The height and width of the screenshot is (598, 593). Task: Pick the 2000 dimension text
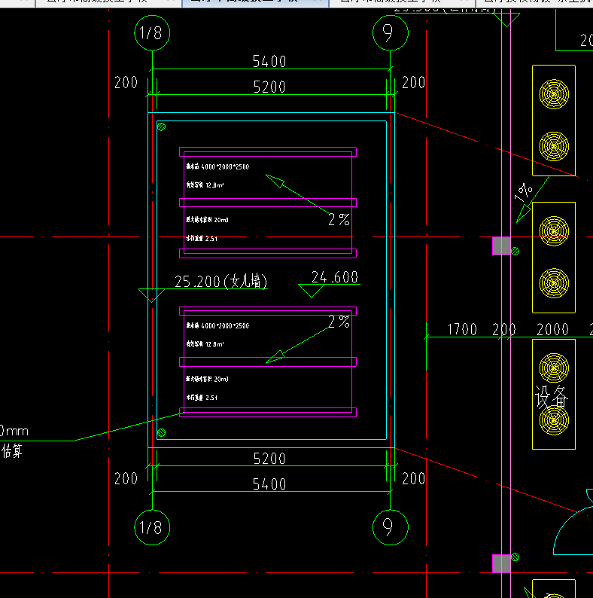point(552,330)
